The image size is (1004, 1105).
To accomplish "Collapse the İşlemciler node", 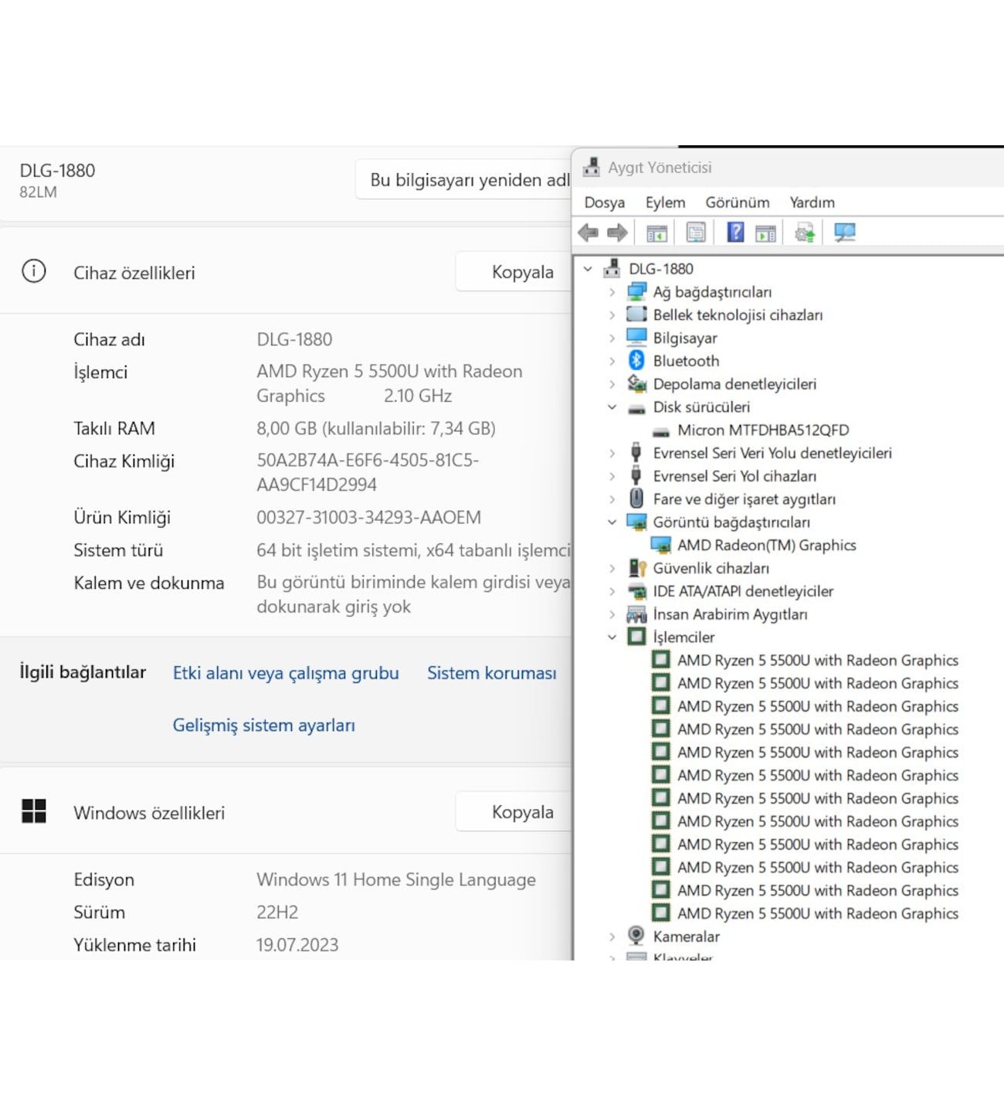I will point(612,637).
